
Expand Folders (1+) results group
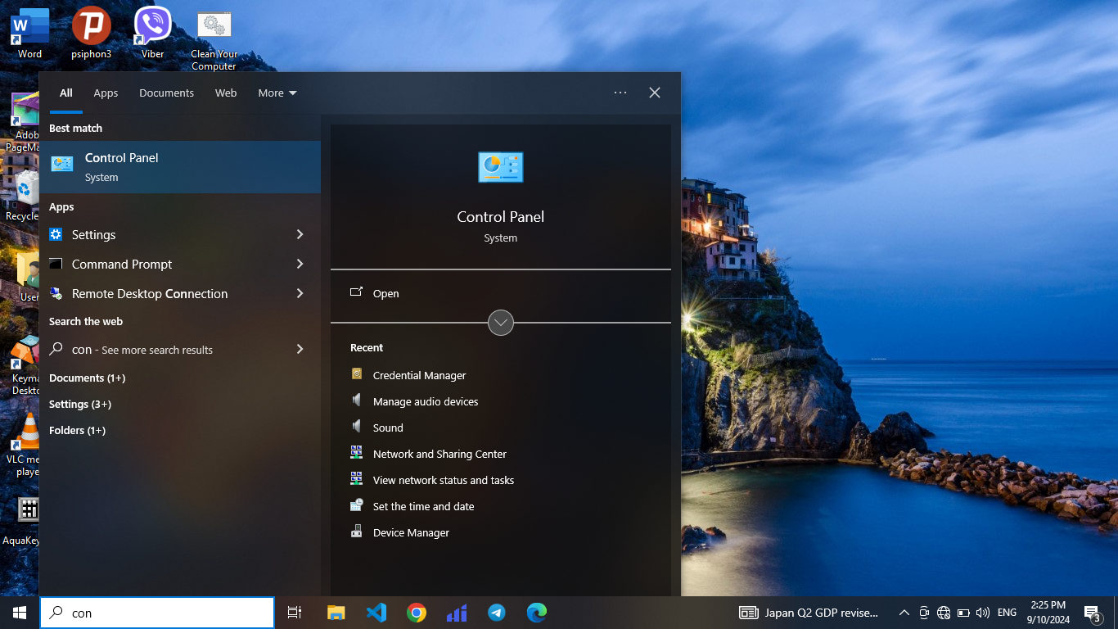tap(77, 430)
